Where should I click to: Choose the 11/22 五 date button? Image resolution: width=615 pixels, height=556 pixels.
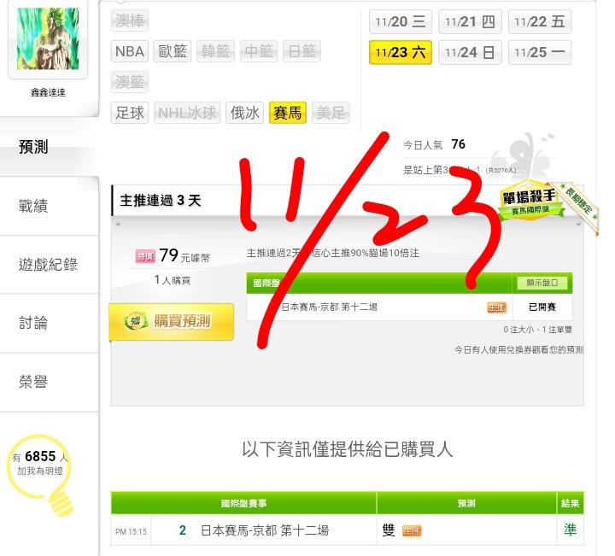click(540, 21)
